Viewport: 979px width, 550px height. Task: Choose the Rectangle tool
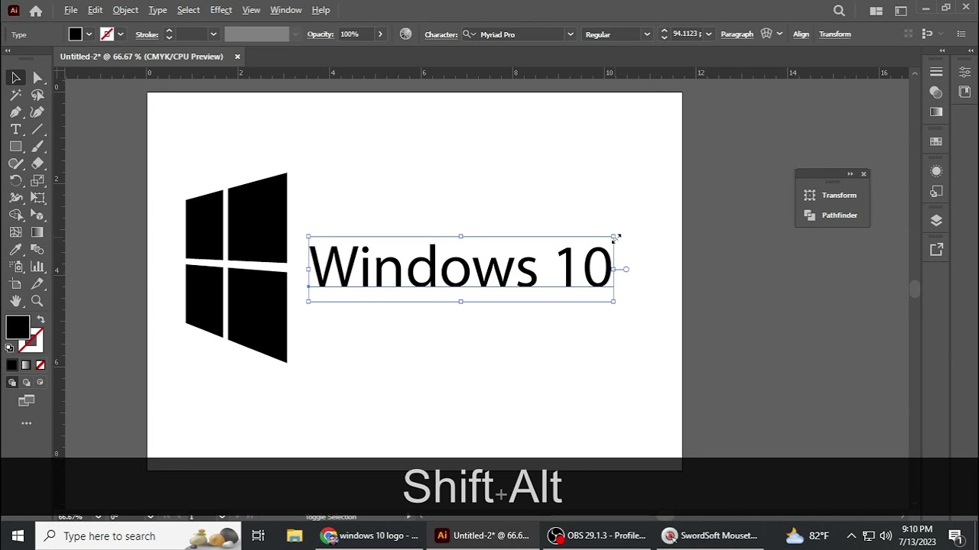(15, 147)
